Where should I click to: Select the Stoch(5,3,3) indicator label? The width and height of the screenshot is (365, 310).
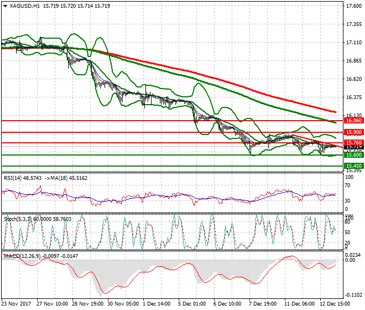(x=18, y=220)
